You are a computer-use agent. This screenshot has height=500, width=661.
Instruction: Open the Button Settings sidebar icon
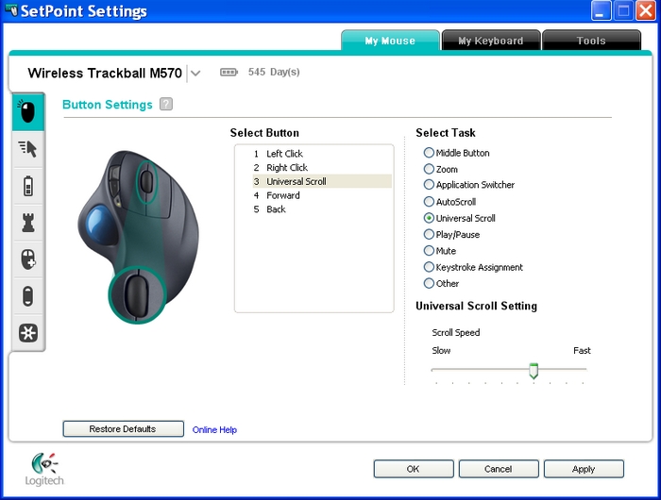[x=27, y=112]
